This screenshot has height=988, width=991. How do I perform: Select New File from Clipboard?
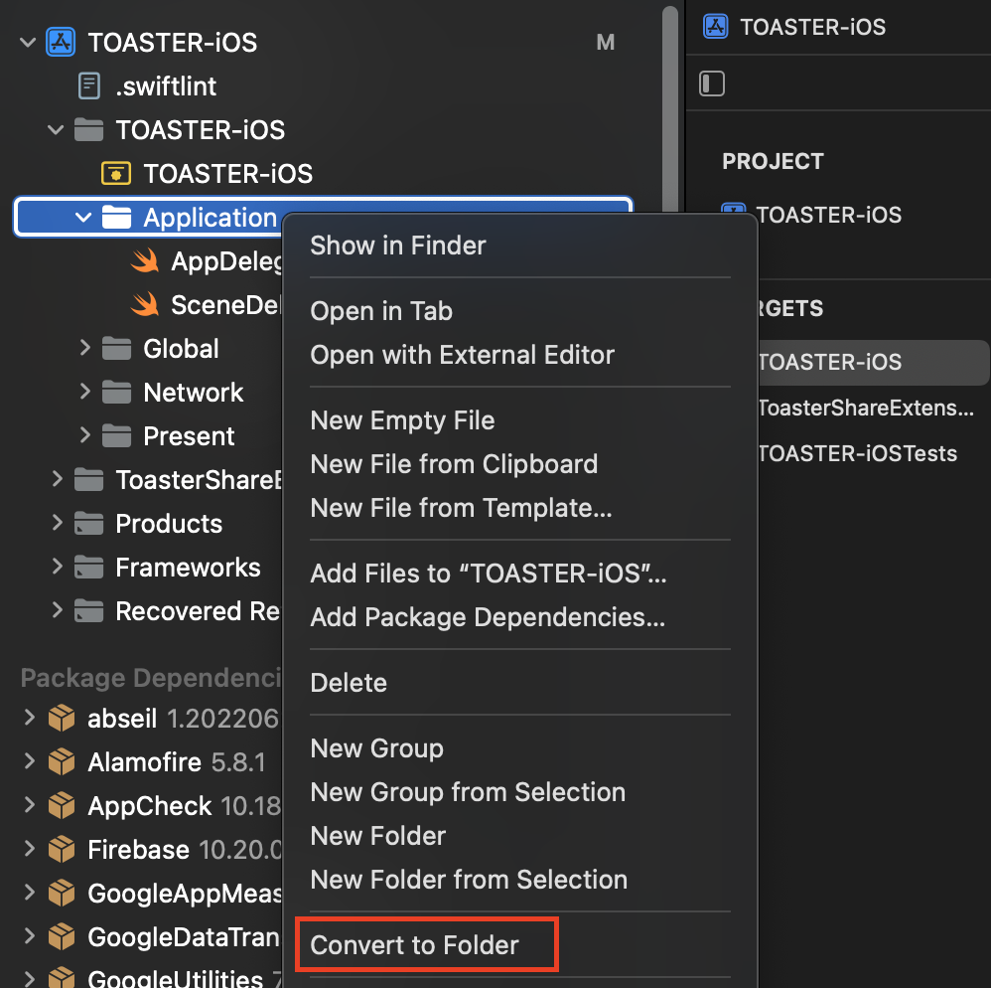point(454,464)
